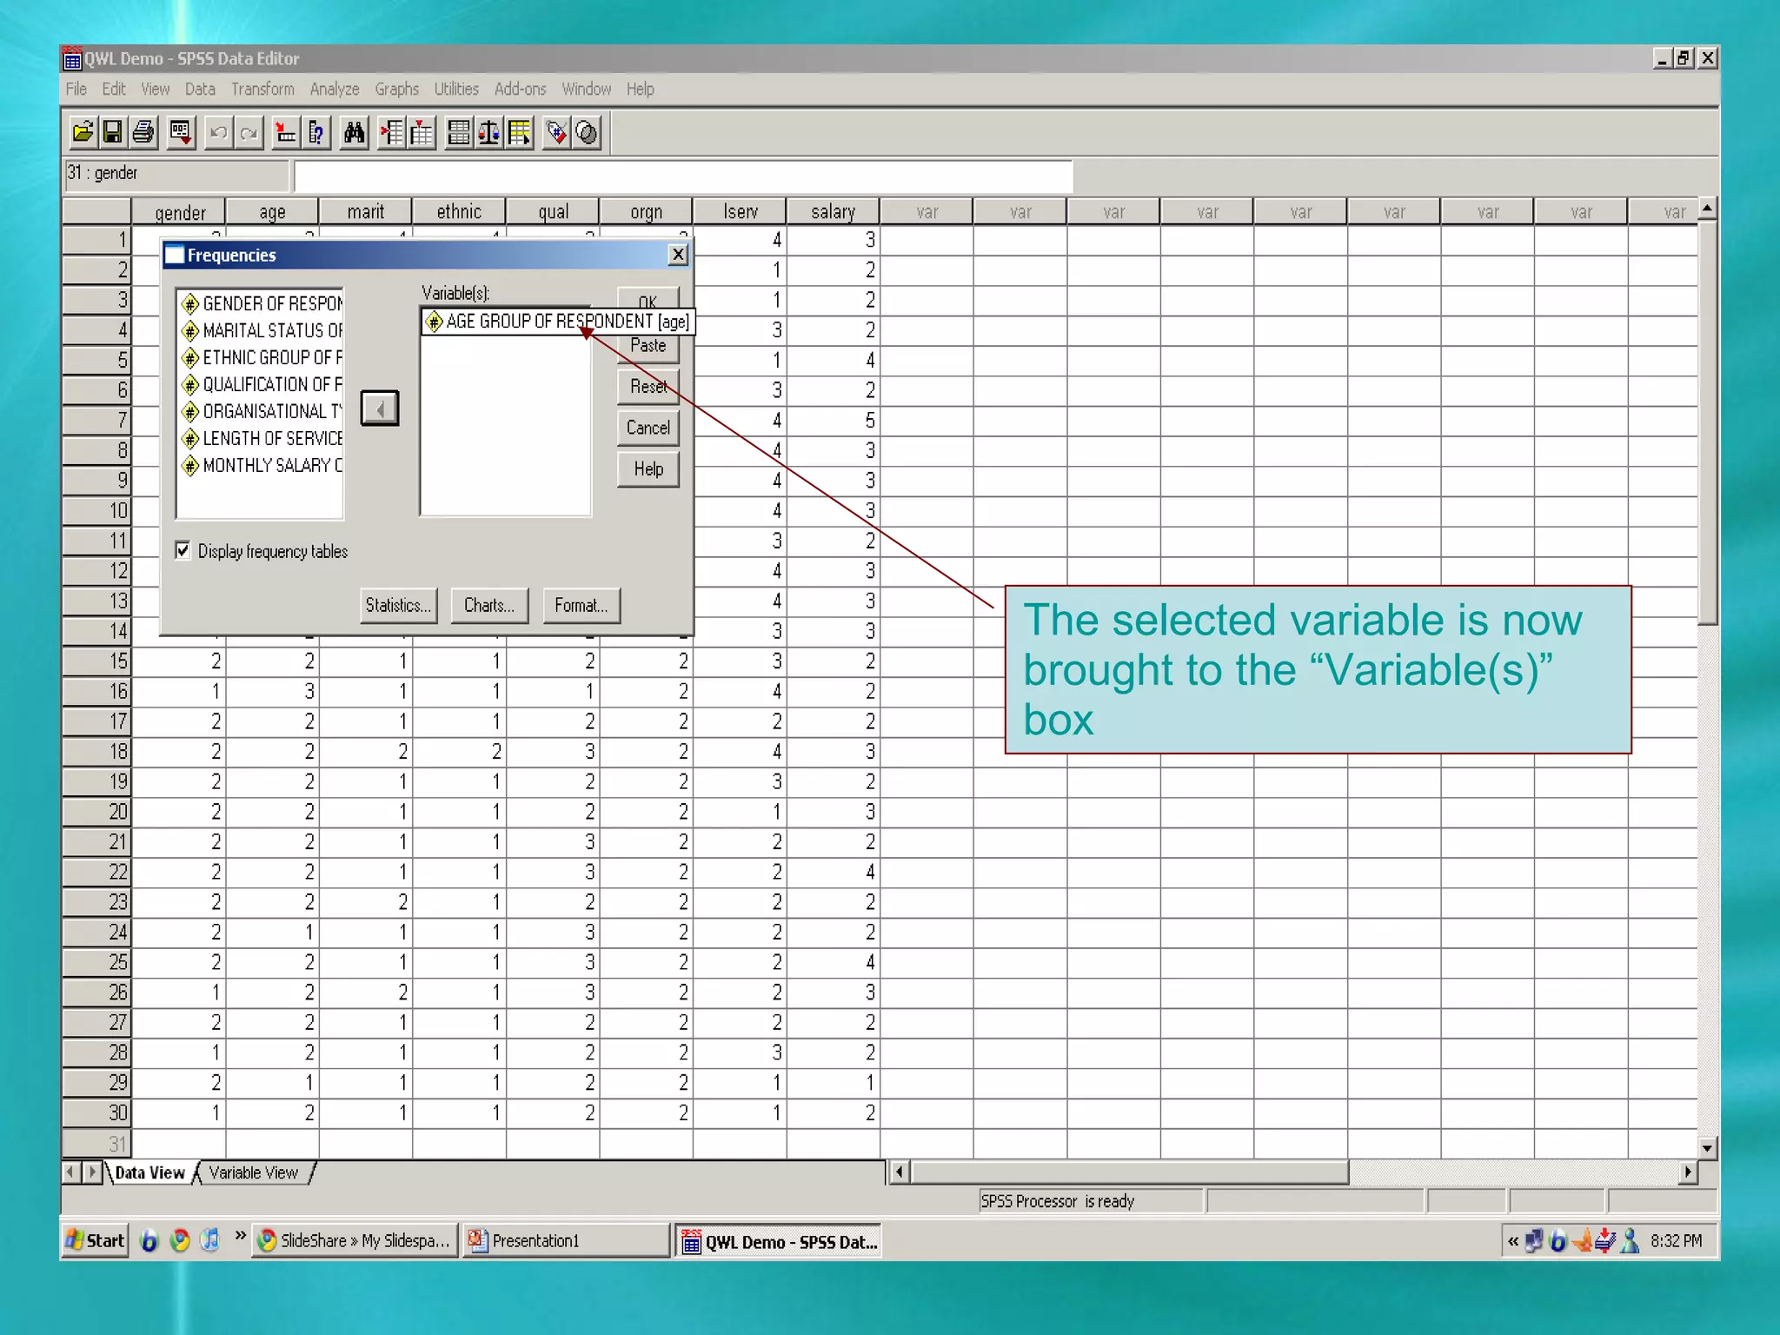Viewport: 1780px width, 1335px height.
Task: Open the Analyze menu
Action: pyautogui.click(x=335, y=89)
